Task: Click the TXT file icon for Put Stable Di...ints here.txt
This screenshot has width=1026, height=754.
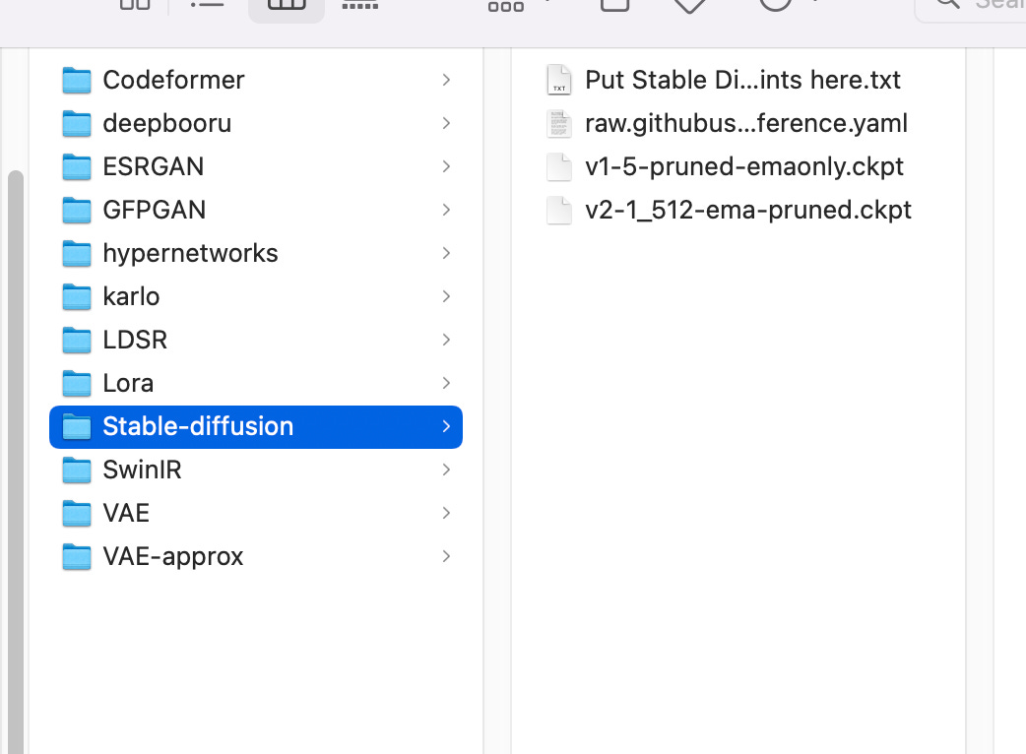Action: pos(559,80)
